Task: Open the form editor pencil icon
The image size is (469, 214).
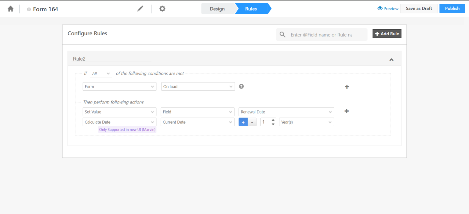Action: coord(140,9)
